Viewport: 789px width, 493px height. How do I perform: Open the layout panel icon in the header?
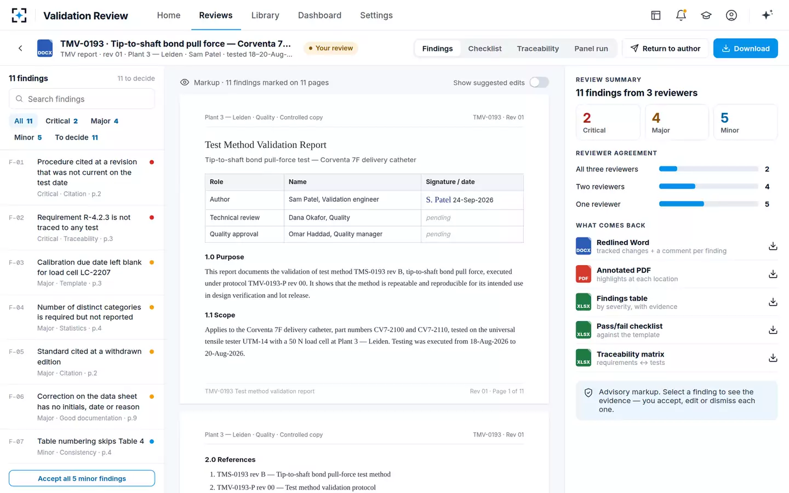(656, 15)
